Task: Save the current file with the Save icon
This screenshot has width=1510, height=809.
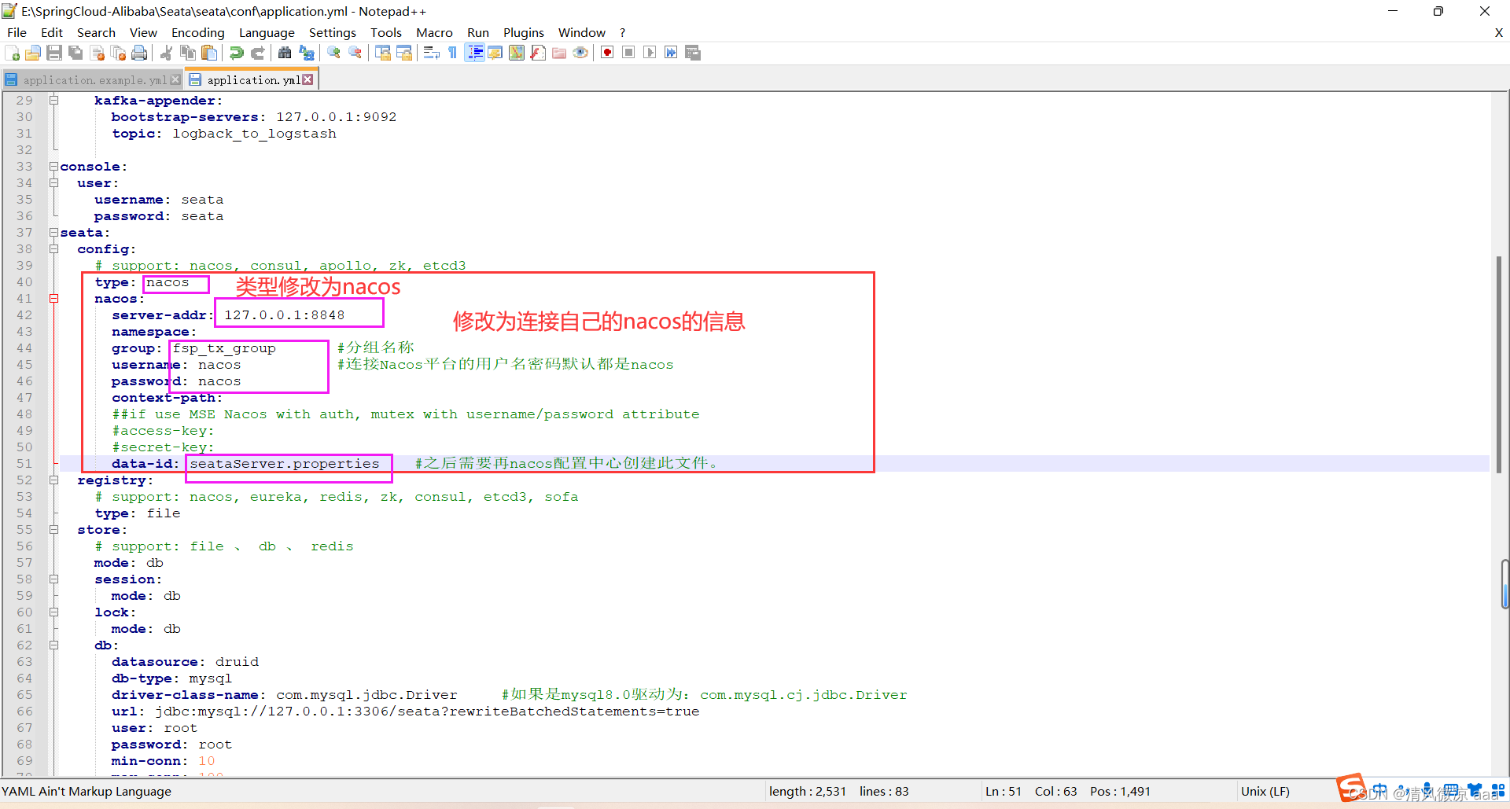Action: [x=54, y=53]
